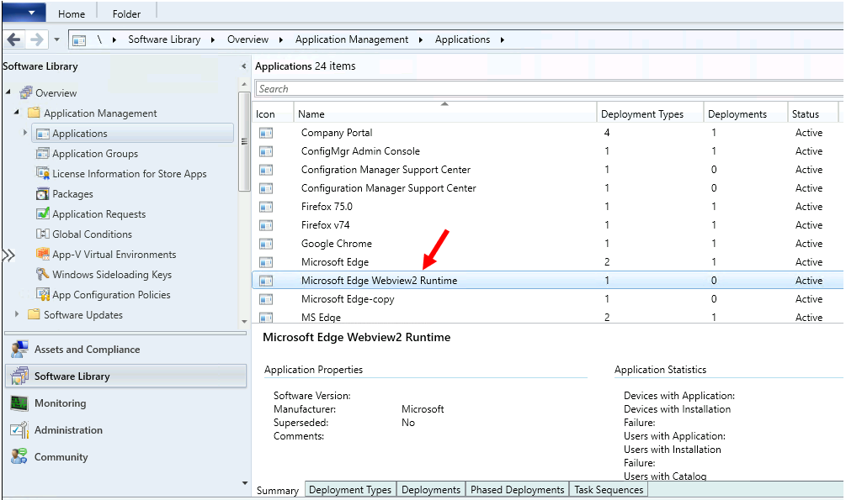The height and width of the screenshot is (500, 846).
Task: Sort by the Status column header
Action: [x=813, y=113]
